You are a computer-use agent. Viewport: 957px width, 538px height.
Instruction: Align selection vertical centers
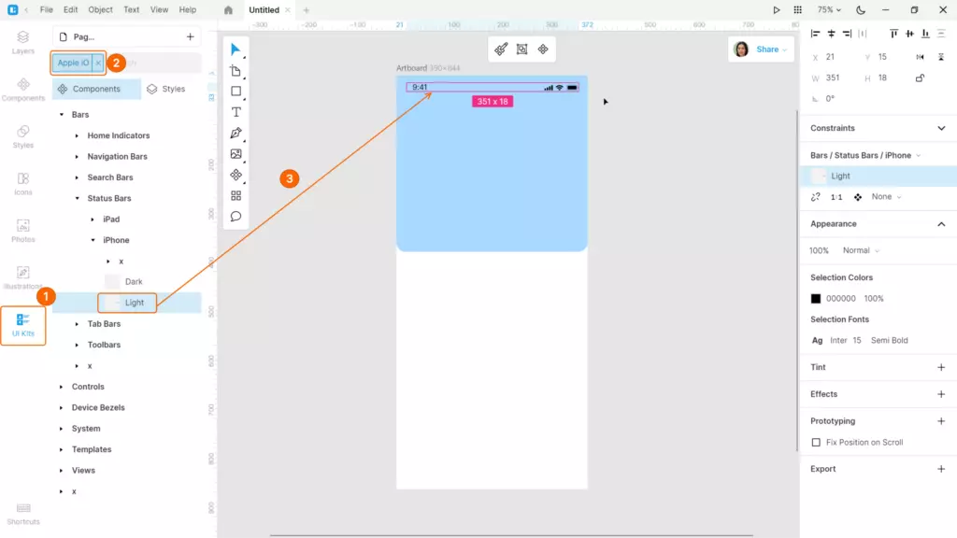coord(910,34)
